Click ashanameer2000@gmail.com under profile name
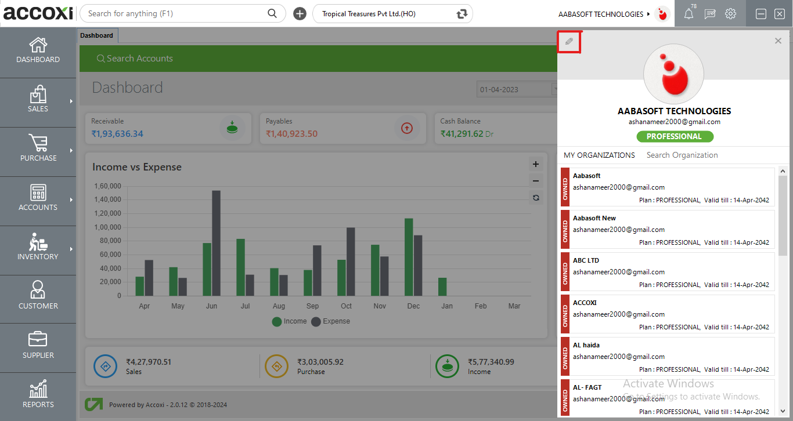 pyautogui.click(x=675, y=122)
